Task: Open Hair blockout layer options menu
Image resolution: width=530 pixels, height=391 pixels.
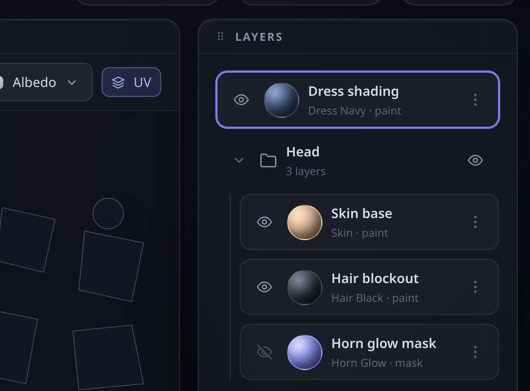Action: (x=475, y=287)
